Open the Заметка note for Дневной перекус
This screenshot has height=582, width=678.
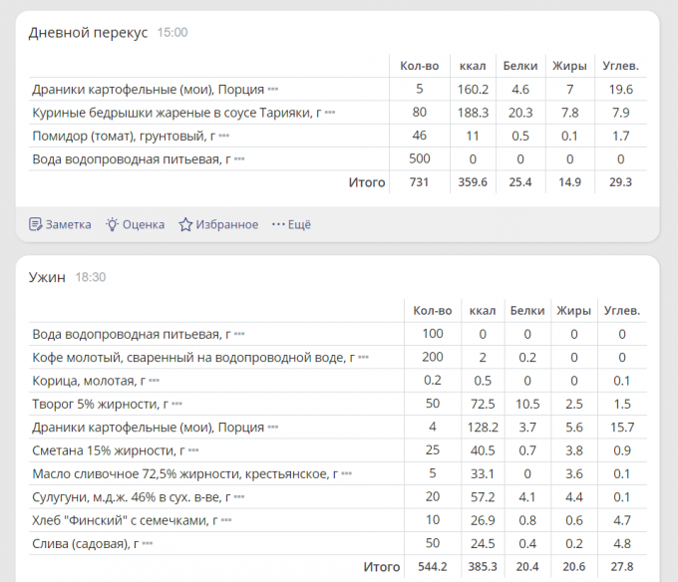point(60,224)
